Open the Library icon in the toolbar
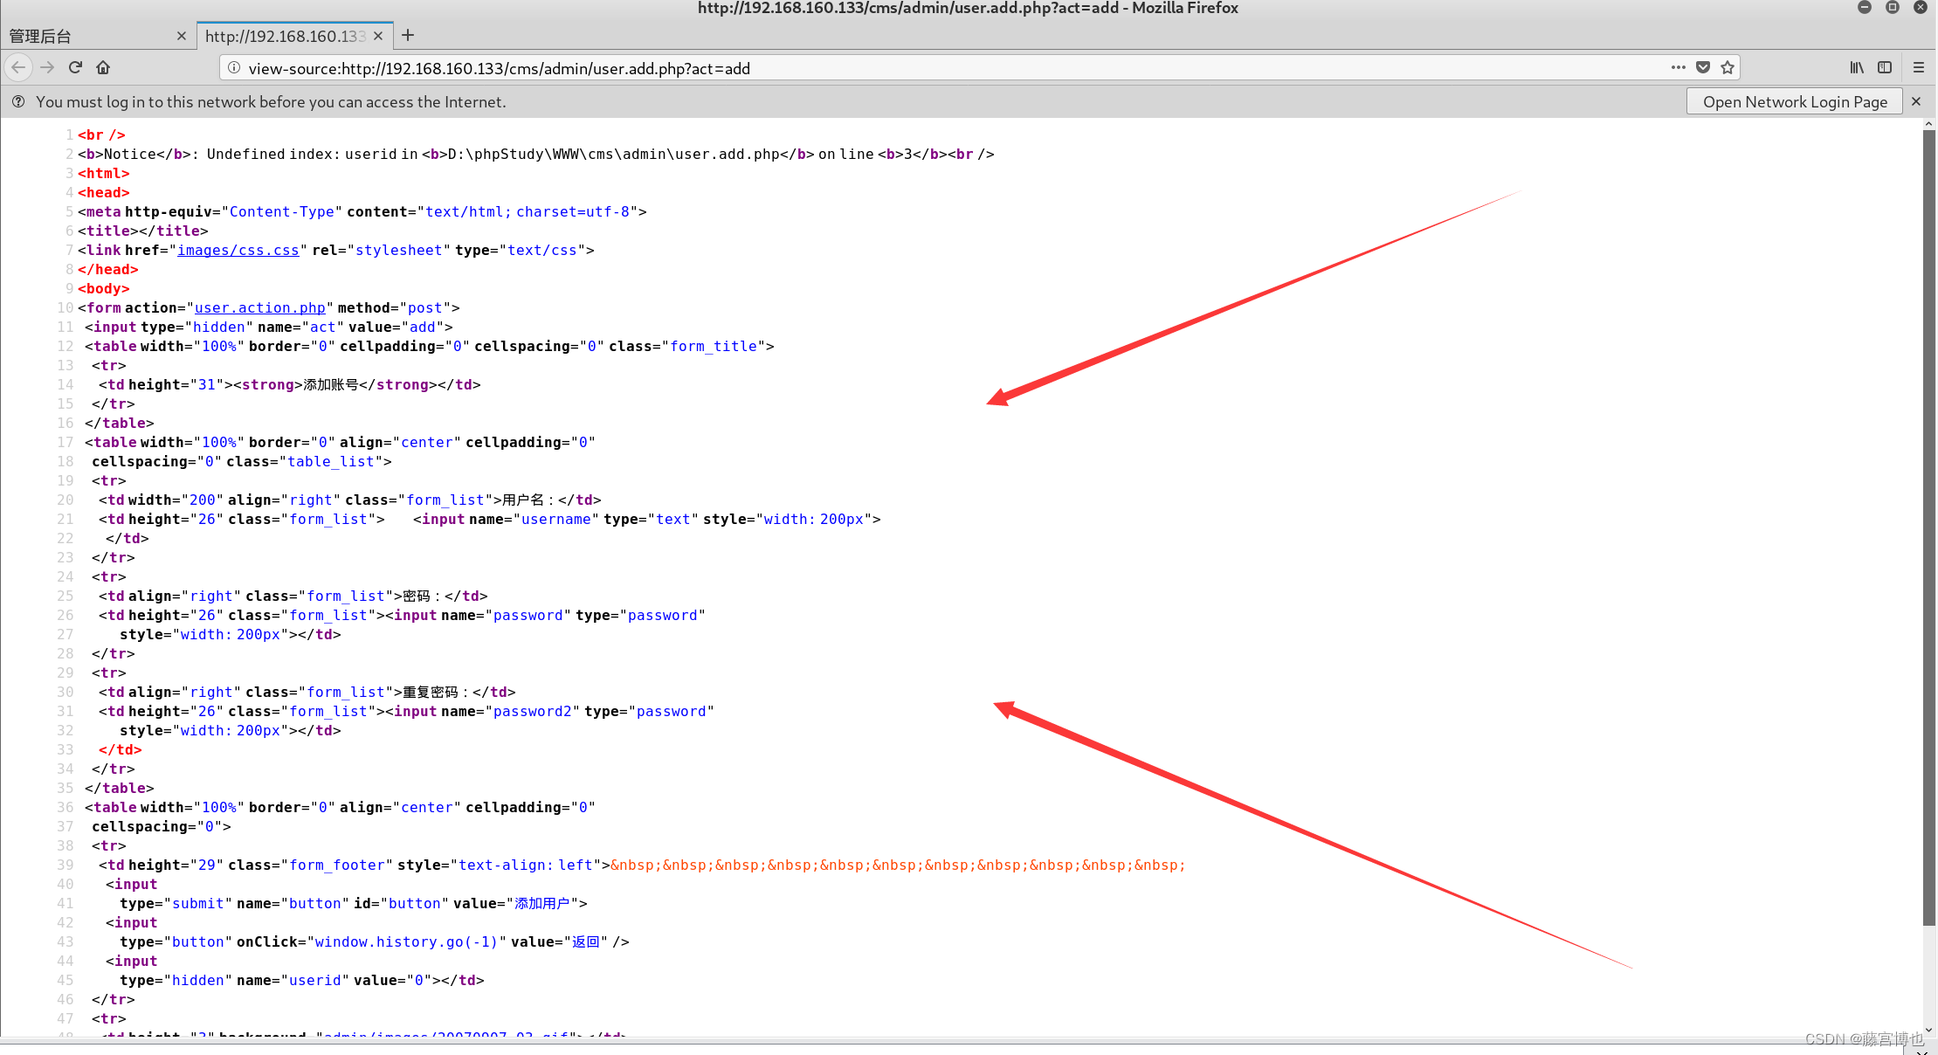1938x1055 pixels. tap(1857, 67)
